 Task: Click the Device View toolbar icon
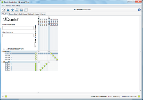[x=21, y=10]
